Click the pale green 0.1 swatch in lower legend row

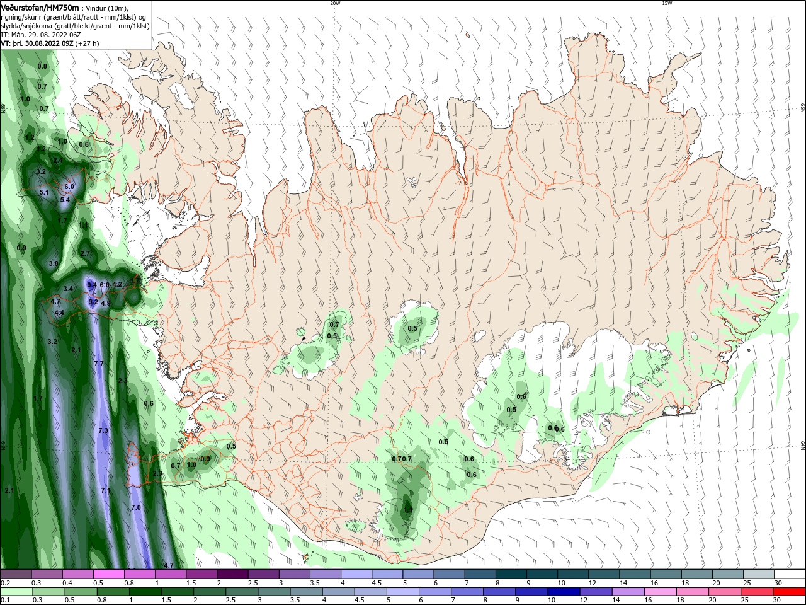[16, 592]
